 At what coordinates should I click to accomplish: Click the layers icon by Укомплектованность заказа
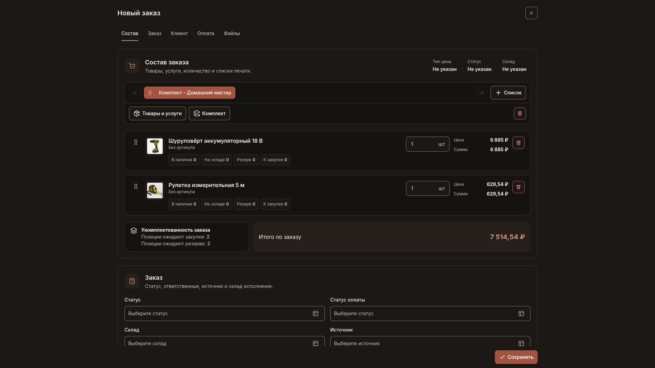[x=134, y=231]
